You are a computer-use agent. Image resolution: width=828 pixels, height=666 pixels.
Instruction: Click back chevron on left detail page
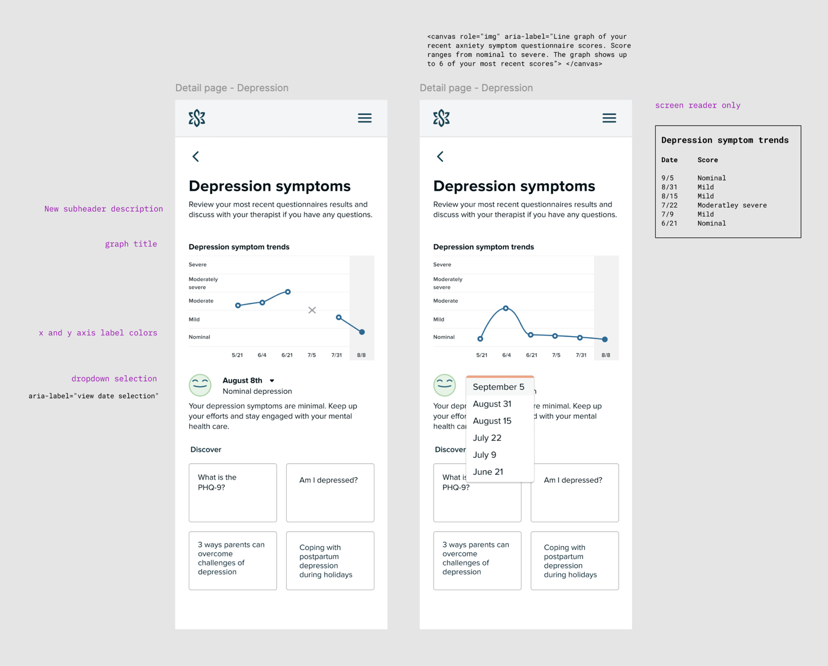(x=196, y=156)
